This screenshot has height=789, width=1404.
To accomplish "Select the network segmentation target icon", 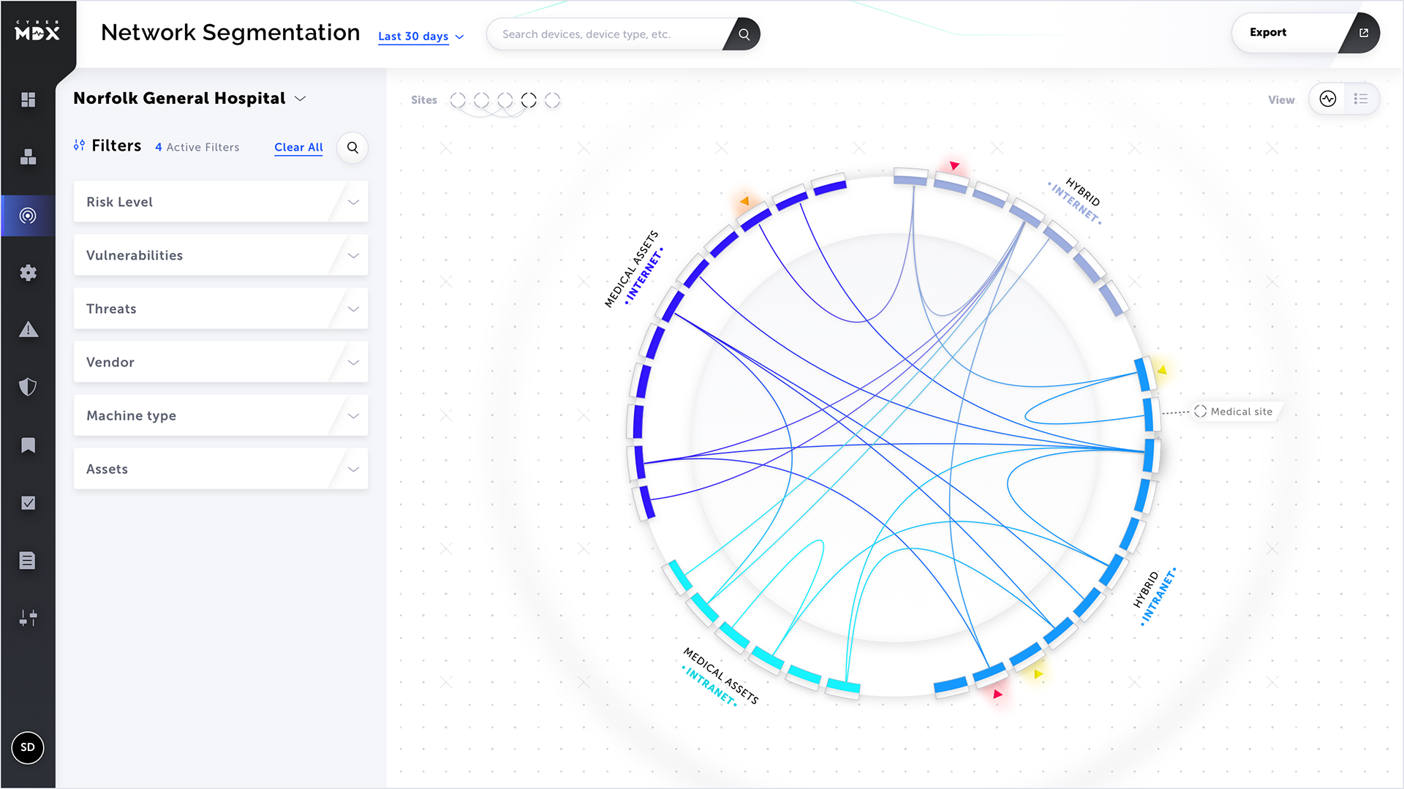I will click(28, 216).
